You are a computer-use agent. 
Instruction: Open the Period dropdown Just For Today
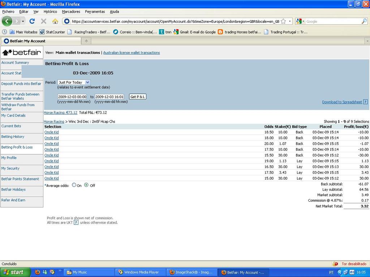pyautogui.click(x=74, y=83)
